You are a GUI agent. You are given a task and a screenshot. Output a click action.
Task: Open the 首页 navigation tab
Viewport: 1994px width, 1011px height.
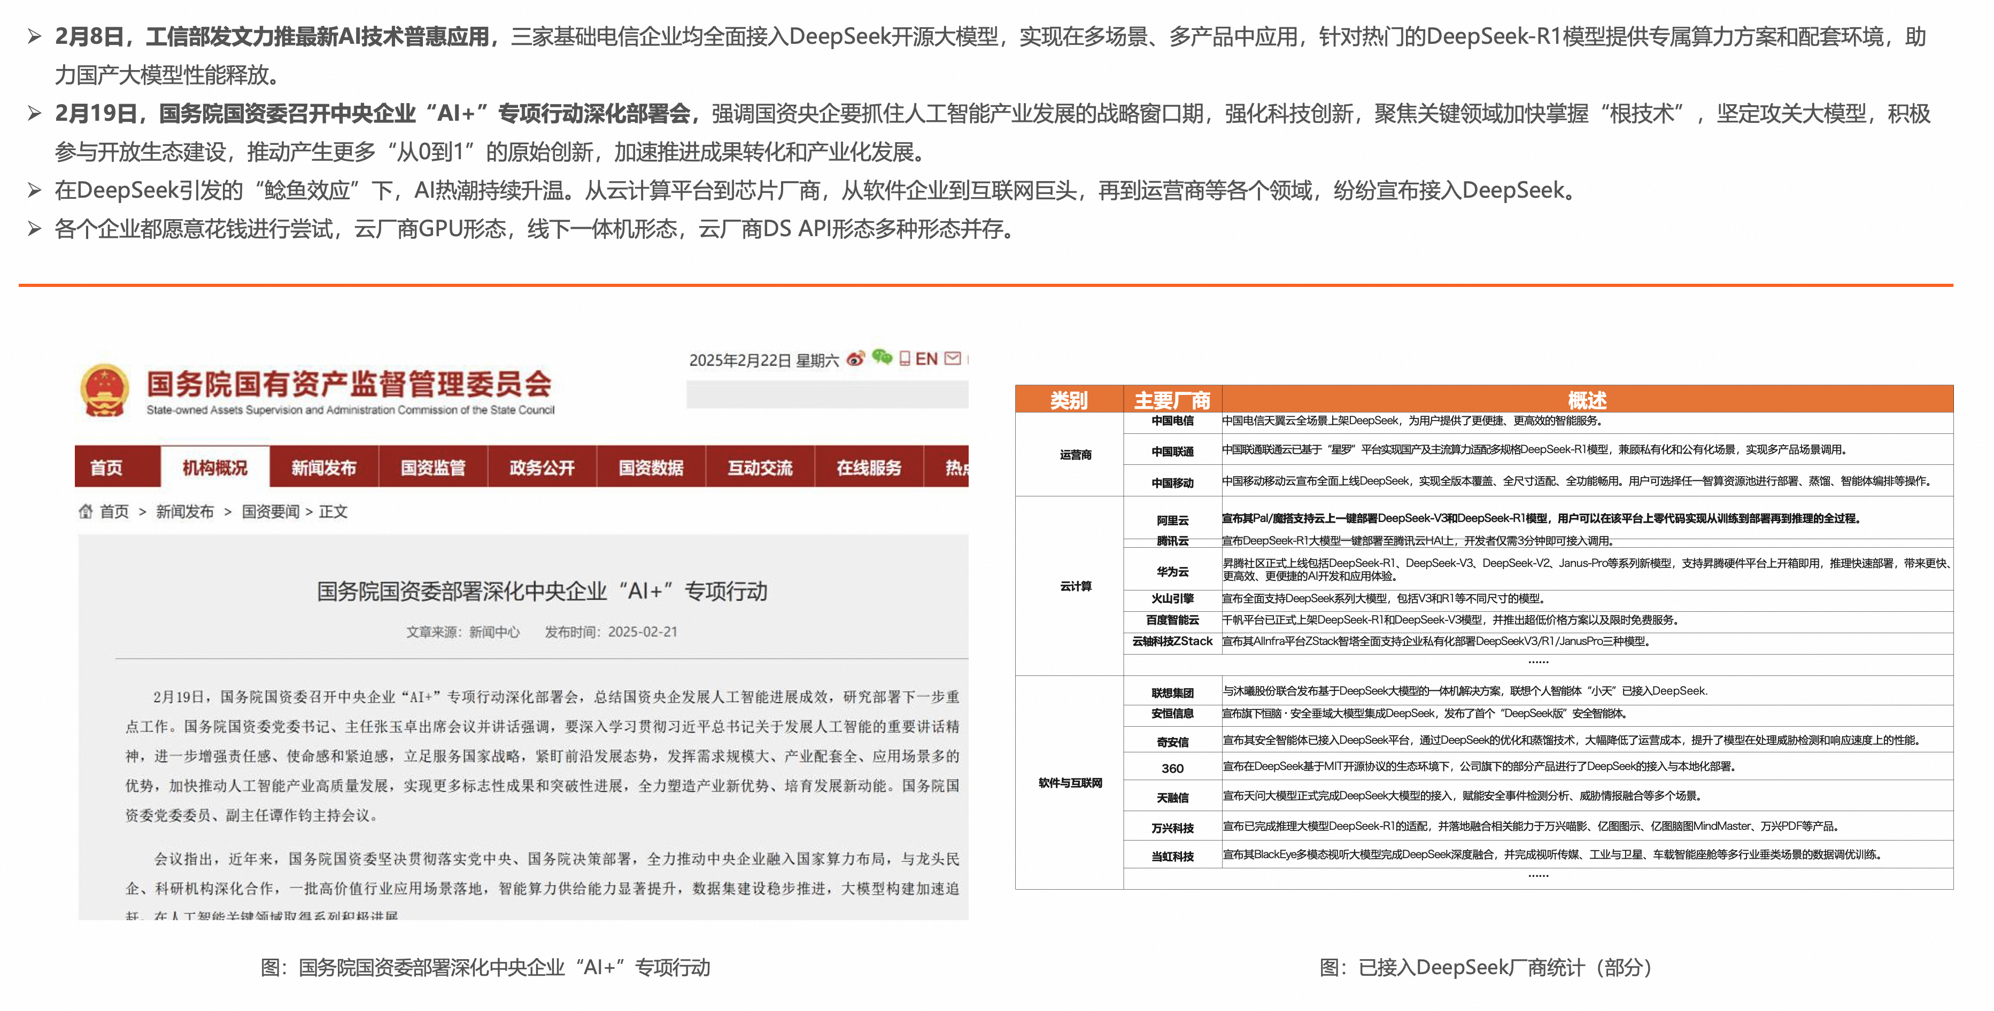[107, 468]
